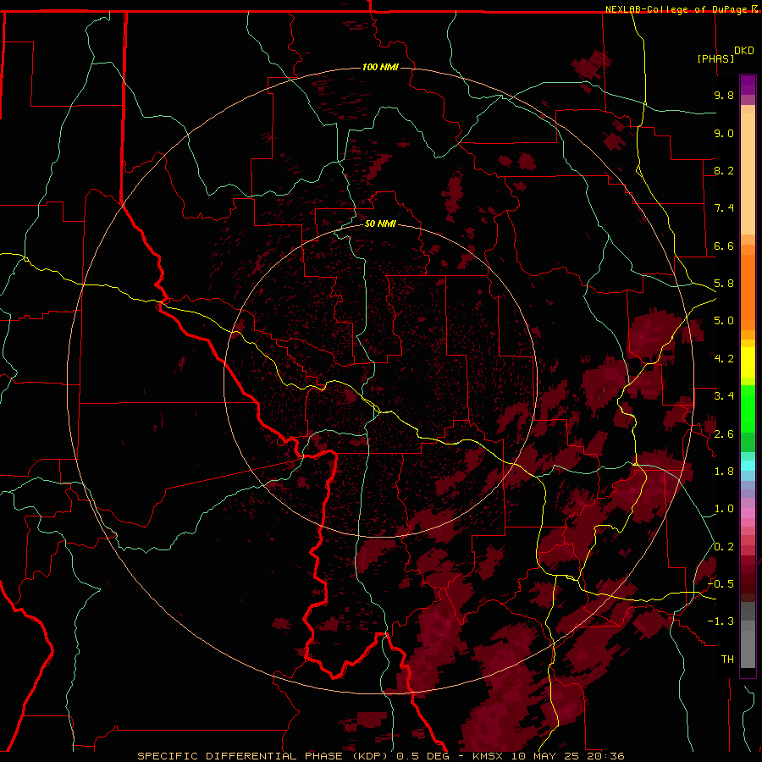The height and width of the screenshot is (762, 762).
Task: Pick the gray segment beside TH label
Action: pos(748,649)
